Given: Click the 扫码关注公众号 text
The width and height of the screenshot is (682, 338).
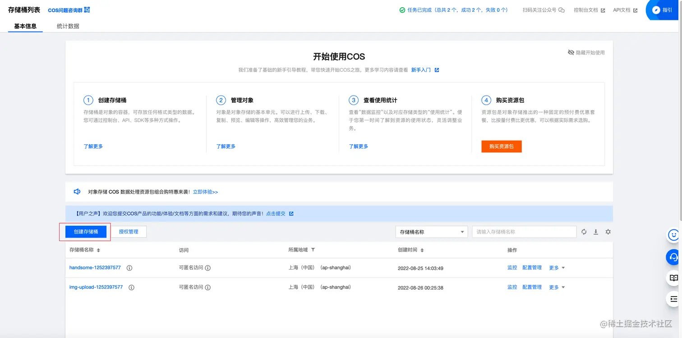Looking at the screenshot, I should [539, 10].
